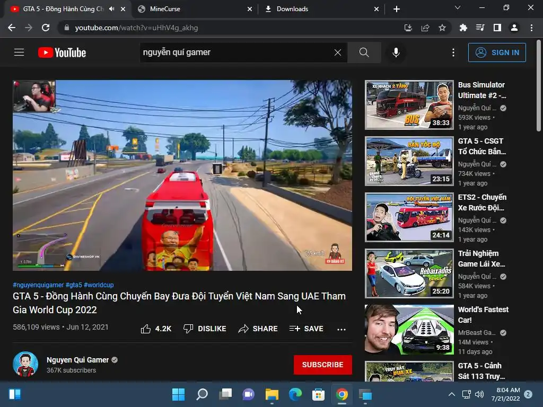Click the main video player

click(182, 175)
